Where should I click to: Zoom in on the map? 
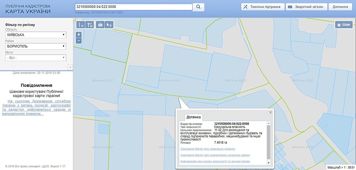click(79, 35)
